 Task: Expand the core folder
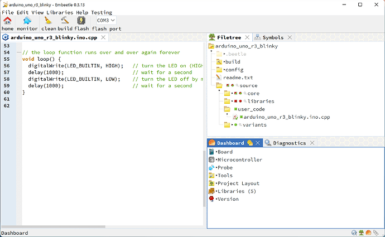(232, 93)
